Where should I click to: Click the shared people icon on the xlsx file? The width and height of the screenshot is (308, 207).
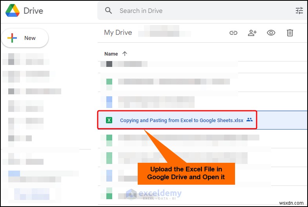tap(250, 119)
